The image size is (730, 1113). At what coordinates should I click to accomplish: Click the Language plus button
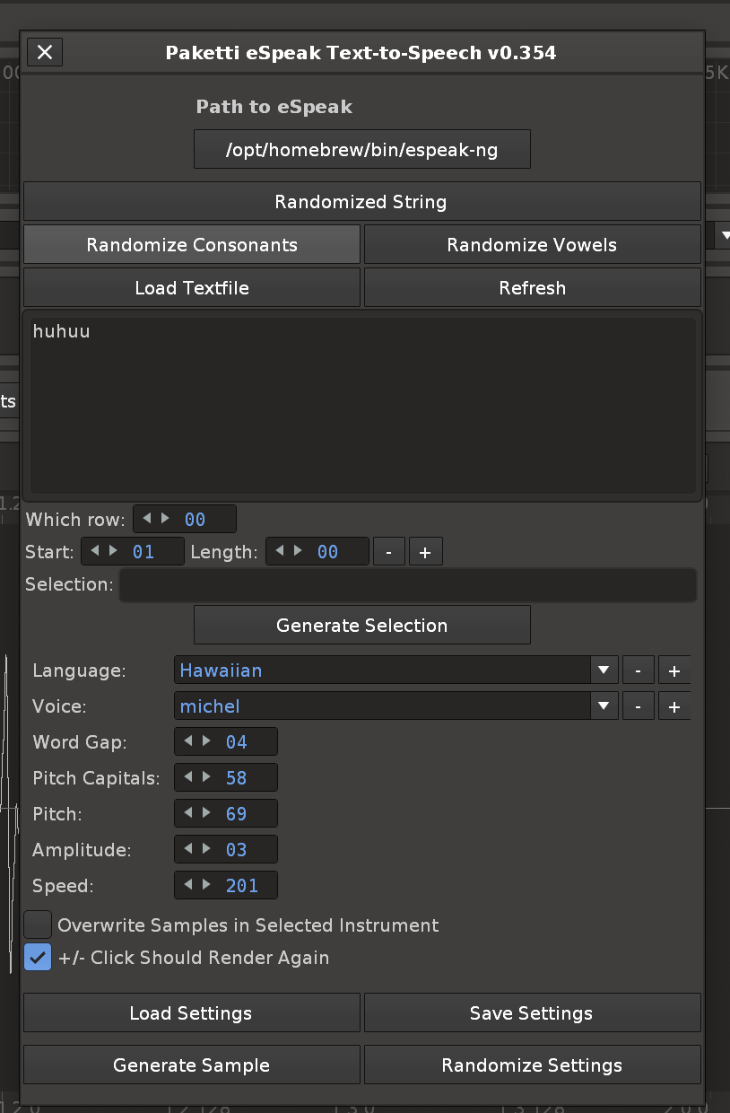click(x=674, y=670)
